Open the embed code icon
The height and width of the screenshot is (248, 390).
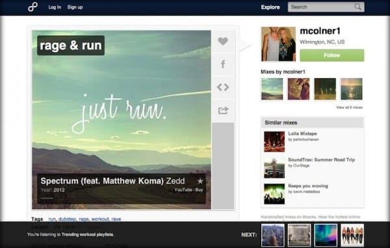tap(223, 87)
